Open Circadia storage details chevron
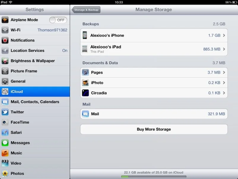 224,93
